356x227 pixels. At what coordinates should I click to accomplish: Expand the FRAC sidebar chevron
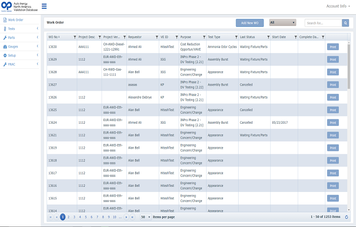(38, 64)
